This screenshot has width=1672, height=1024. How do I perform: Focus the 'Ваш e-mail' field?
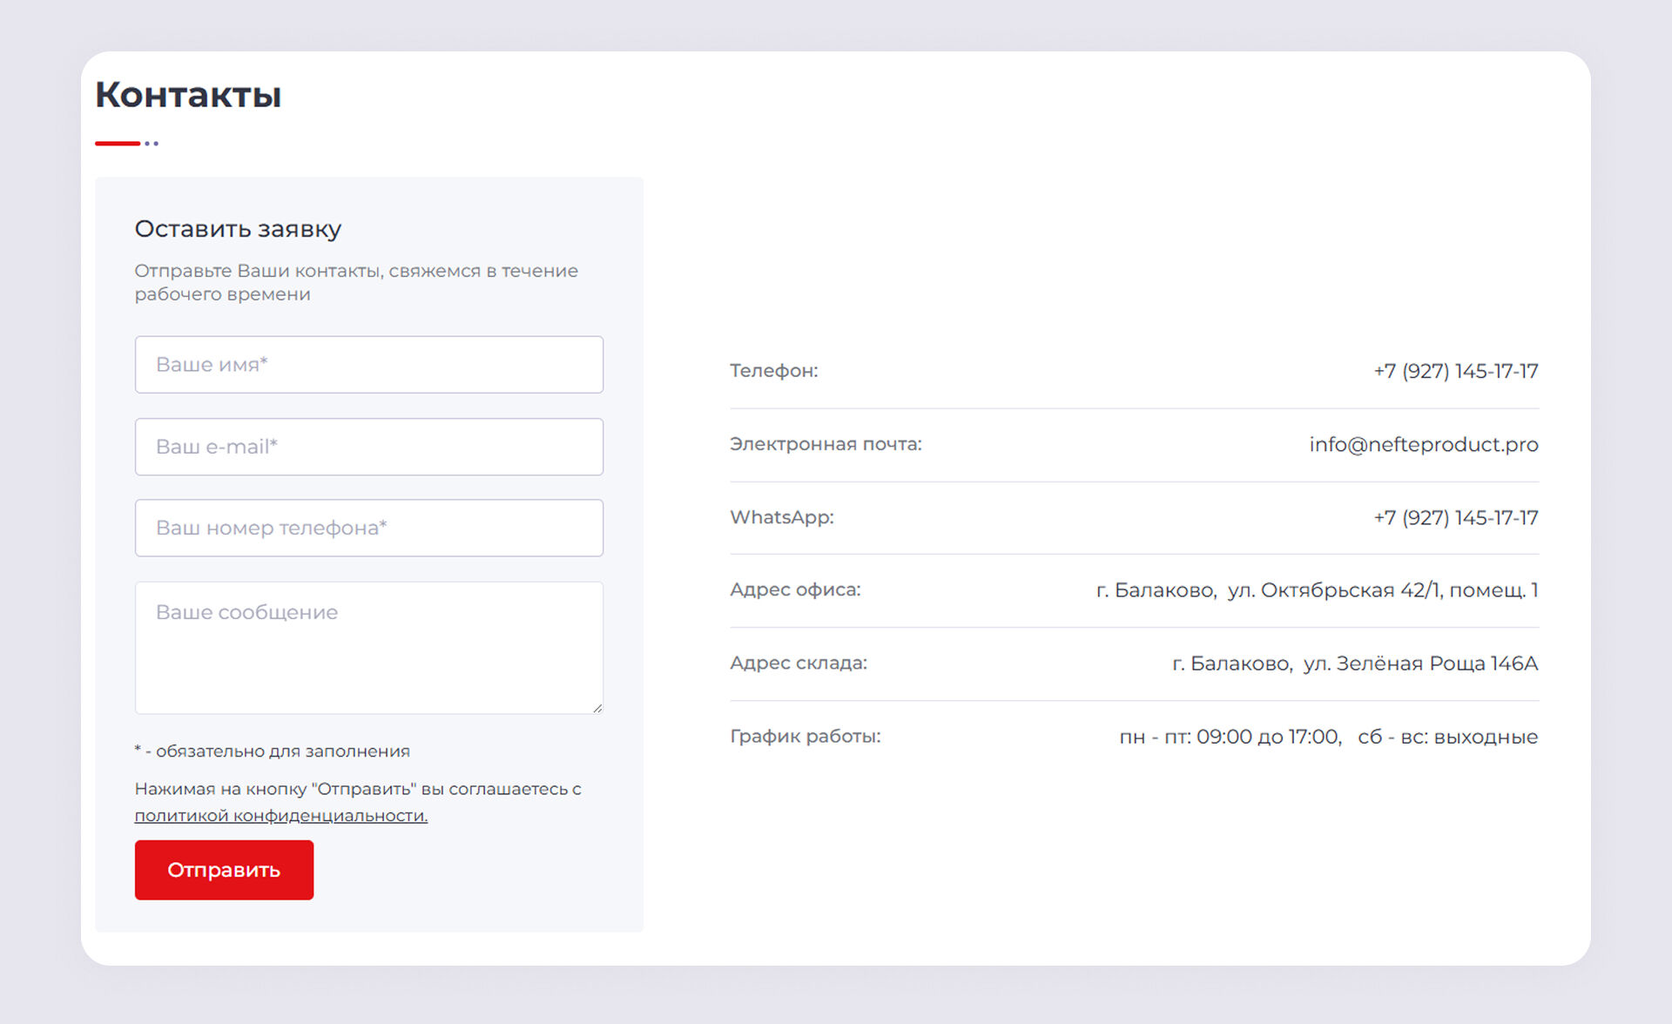point(368,447)
